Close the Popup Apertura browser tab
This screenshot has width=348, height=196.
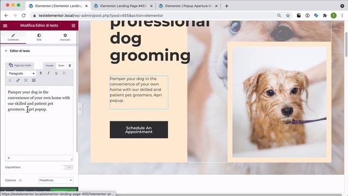216,6
